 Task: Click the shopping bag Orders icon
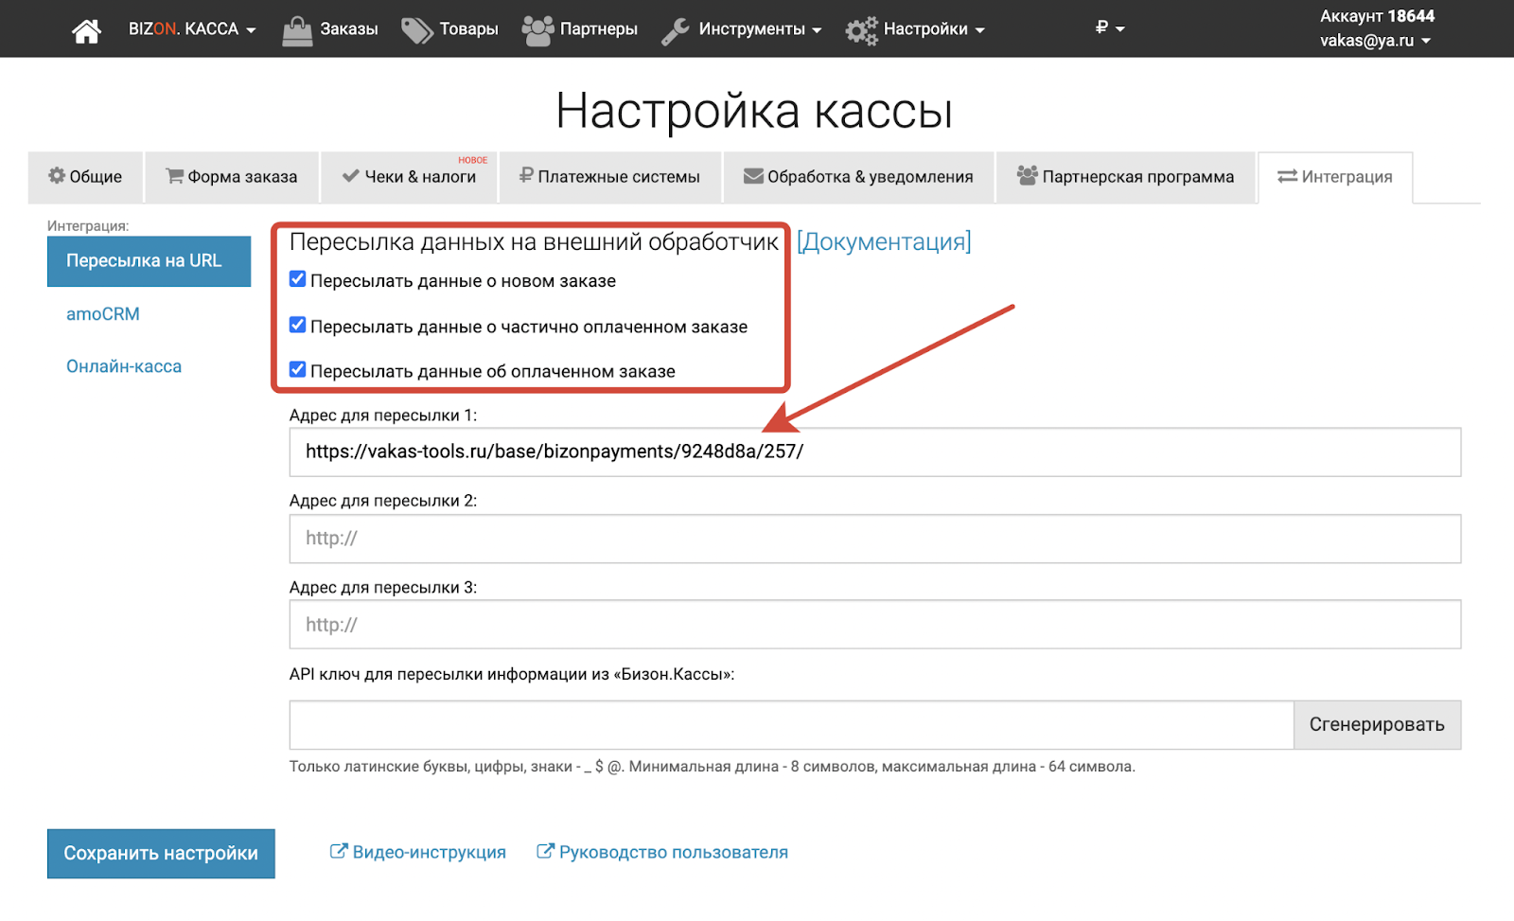pyautogui.click(x=297, y=30)
